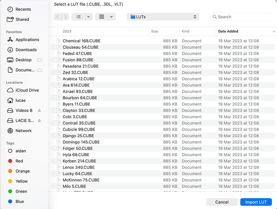Select Fusion 88.CUBE file
This screenshot has height=209, width=277.
pos(163,60)
